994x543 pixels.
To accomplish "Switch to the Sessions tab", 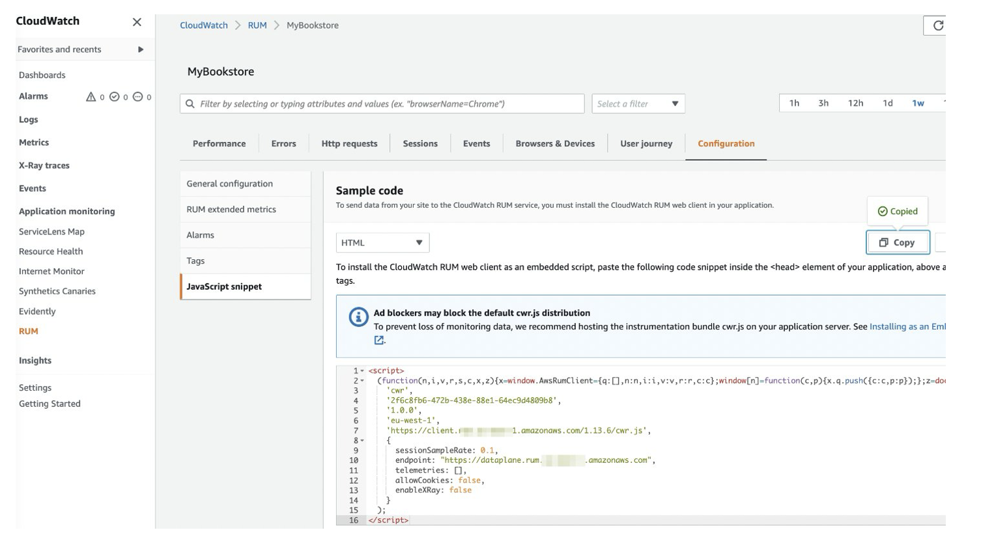I will [x=420, y=143].
